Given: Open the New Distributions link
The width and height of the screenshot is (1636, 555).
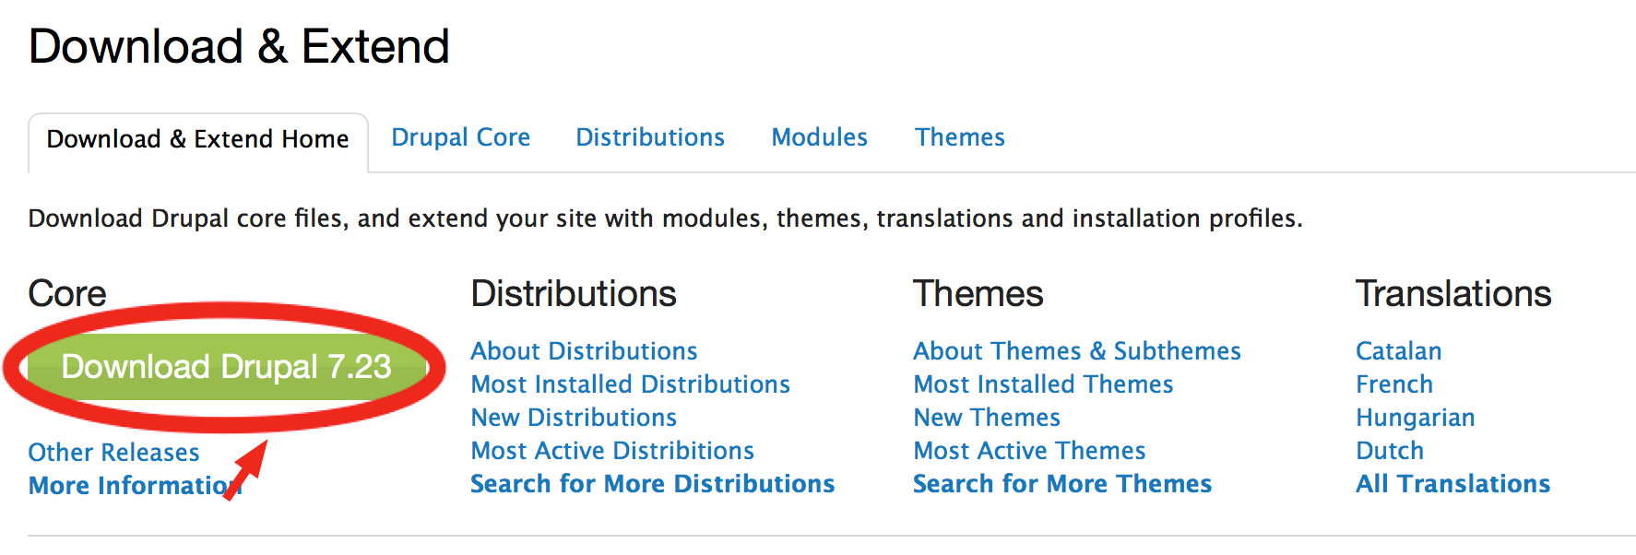Looking at the screenshot, I should tap(574, 418).
